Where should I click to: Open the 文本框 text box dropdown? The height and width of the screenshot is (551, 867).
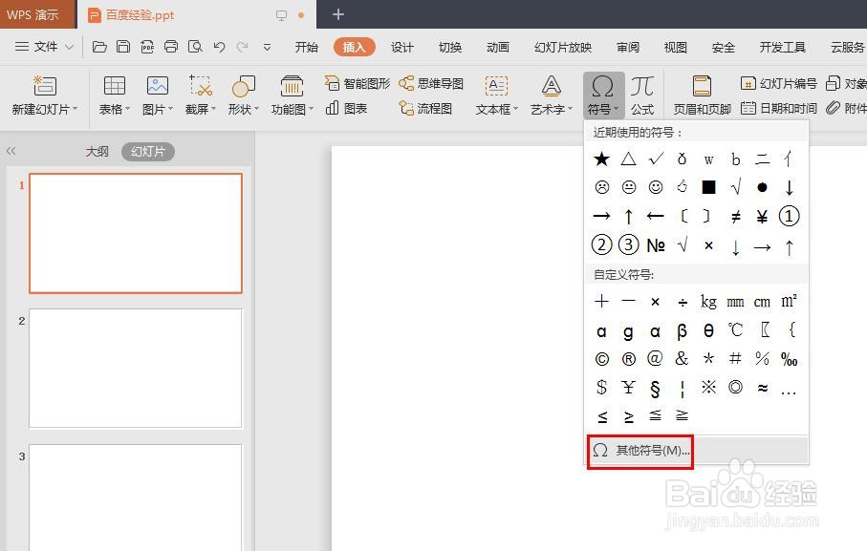click(x=496, y=95)
